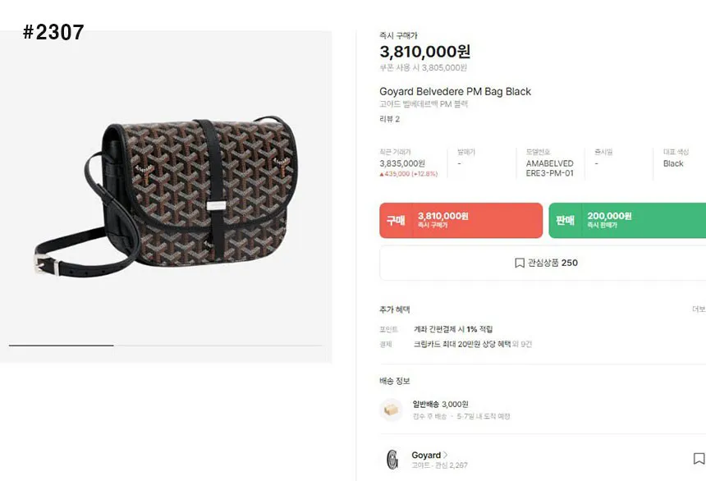706x481 pixels.
Task: Click the Black representative color value
Action: (x=673, y=163)
